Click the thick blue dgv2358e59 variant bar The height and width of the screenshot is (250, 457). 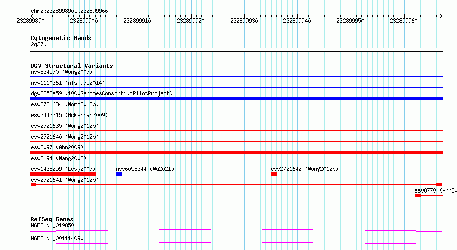(236, 99)
